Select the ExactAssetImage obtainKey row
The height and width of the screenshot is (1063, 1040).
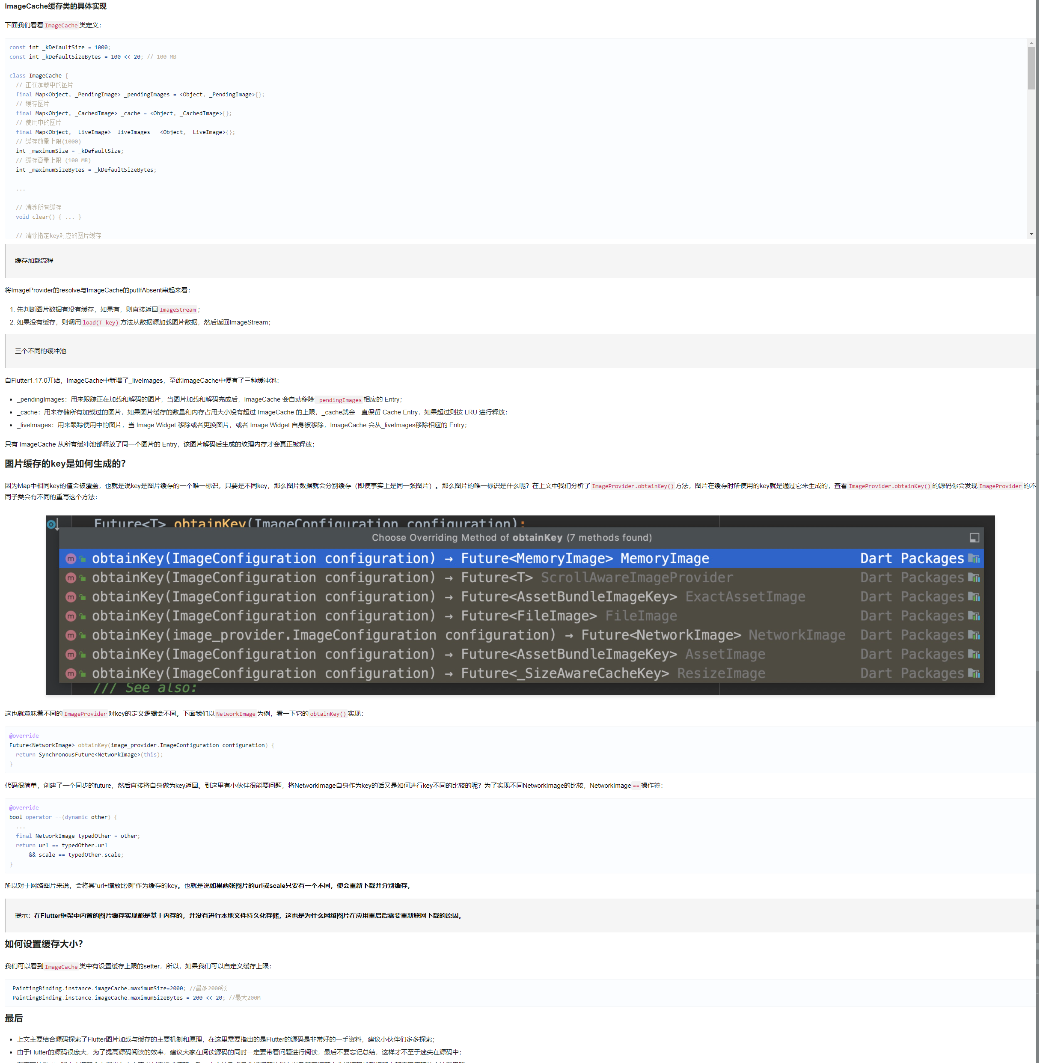tap(521, 596)
